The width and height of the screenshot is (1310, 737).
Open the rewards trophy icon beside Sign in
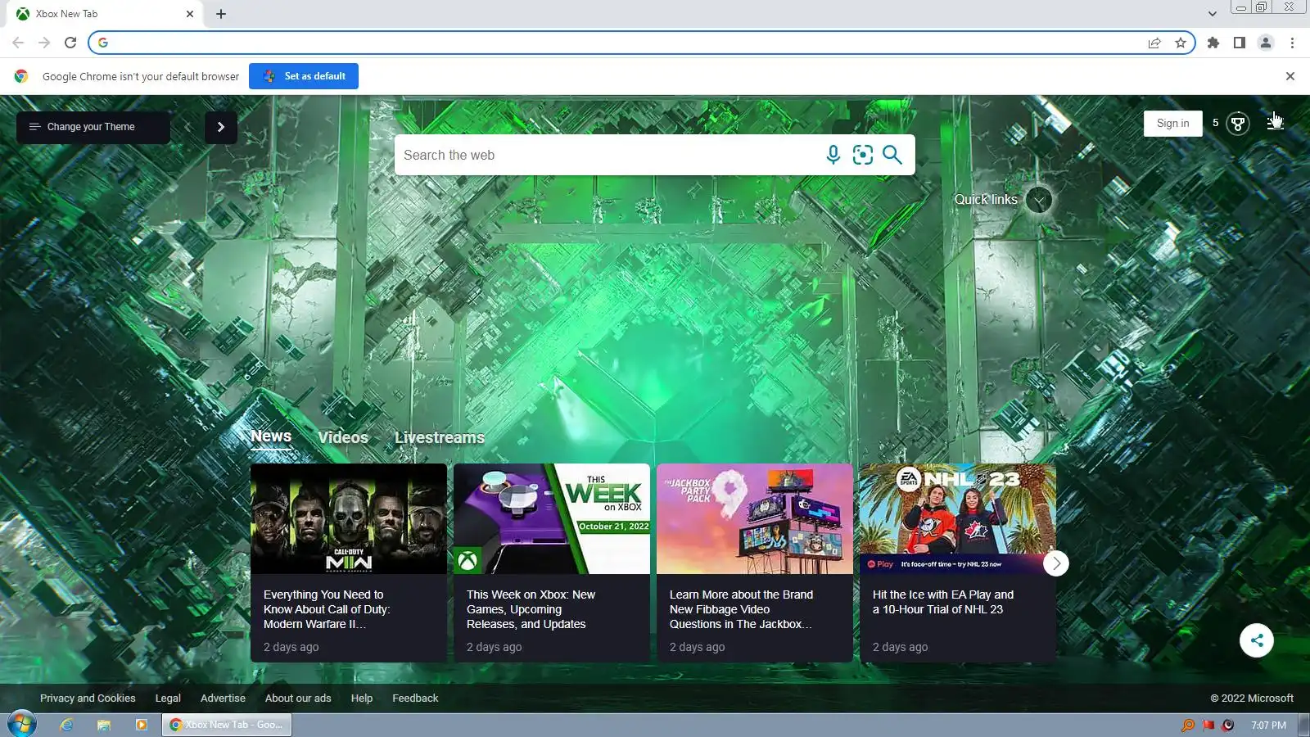[x=1238, y=124]
